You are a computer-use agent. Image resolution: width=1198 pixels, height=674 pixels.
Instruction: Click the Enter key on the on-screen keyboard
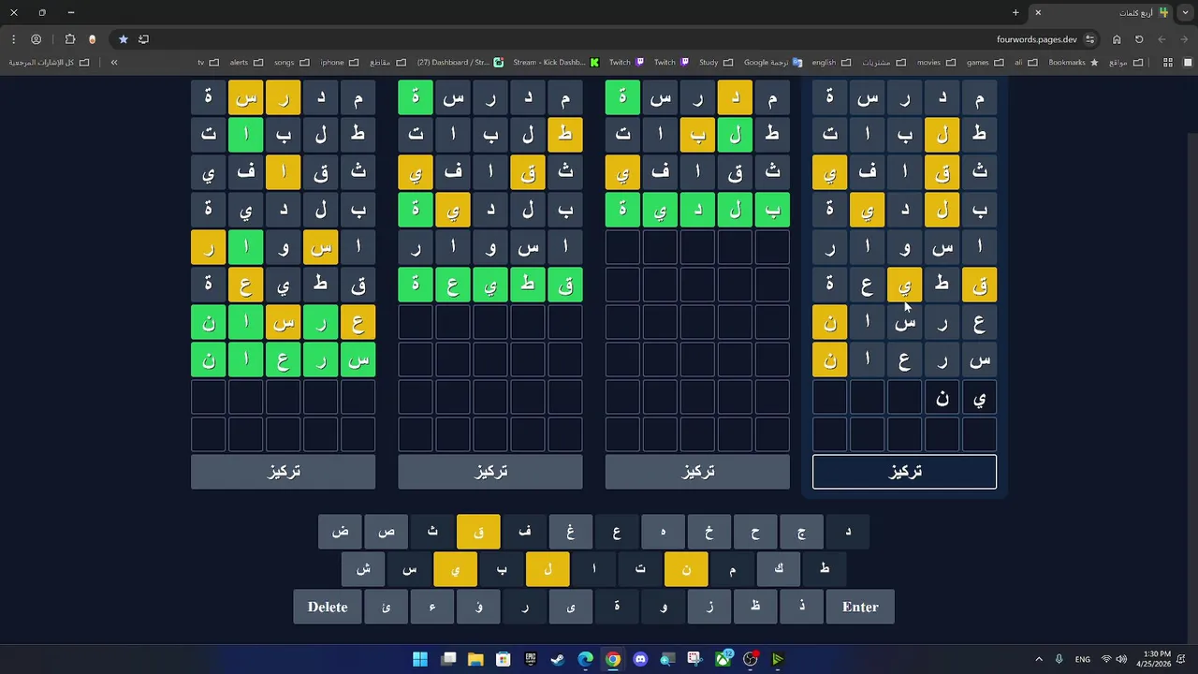tap(860, 607)
